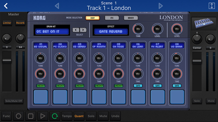Click Mute in the bottom bar

tap(103, 116)
